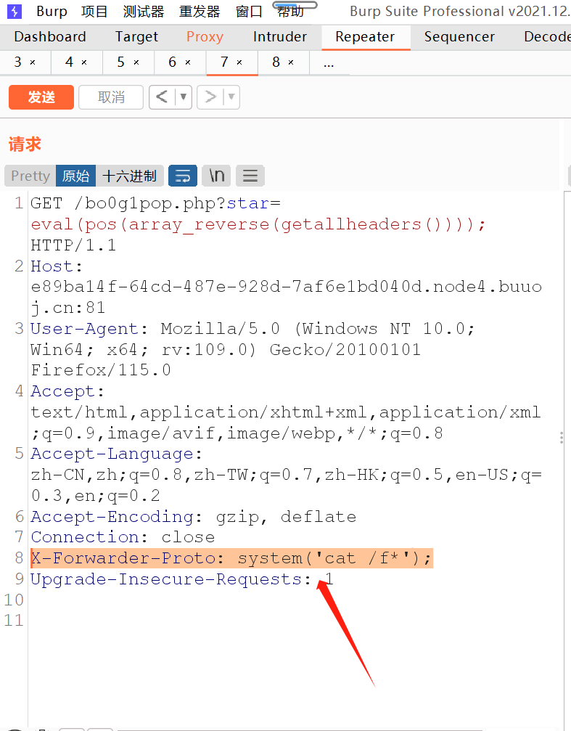Screen dimensions: 571x731
Task: Click the 请求 request panel heading
Action: pyautogui.click(x=25, y=144)
